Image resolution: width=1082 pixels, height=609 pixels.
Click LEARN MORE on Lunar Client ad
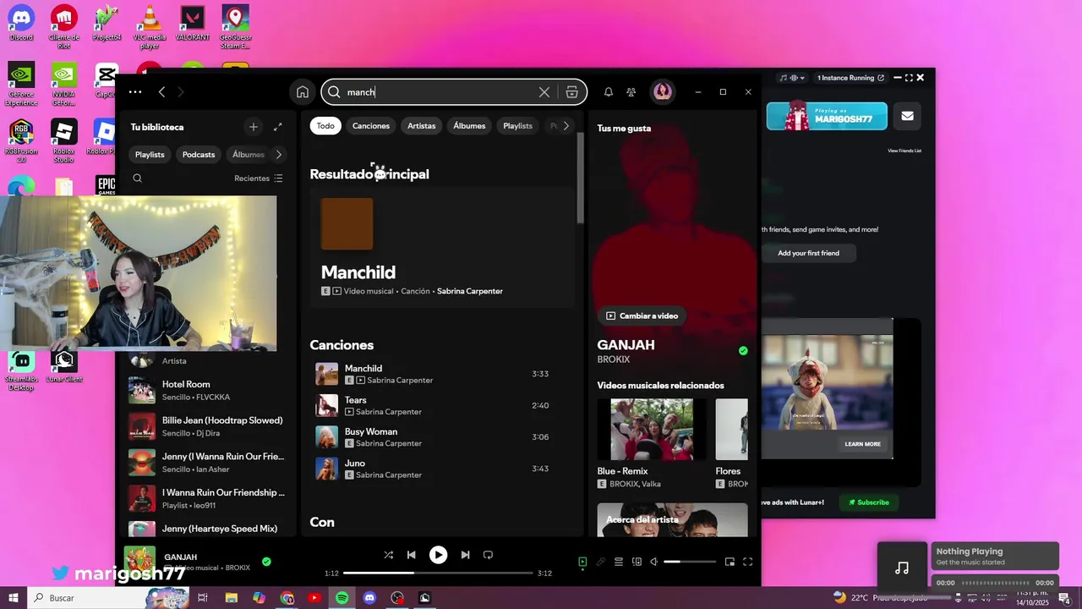pyautogui.click(x=862, y=444)
